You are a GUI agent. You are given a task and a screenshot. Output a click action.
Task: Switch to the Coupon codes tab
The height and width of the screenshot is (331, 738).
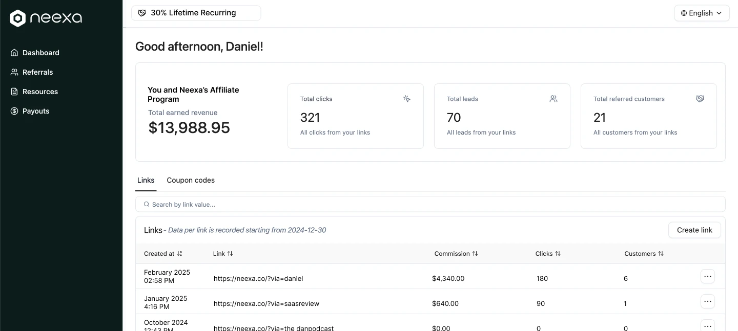tap(191, 180)
